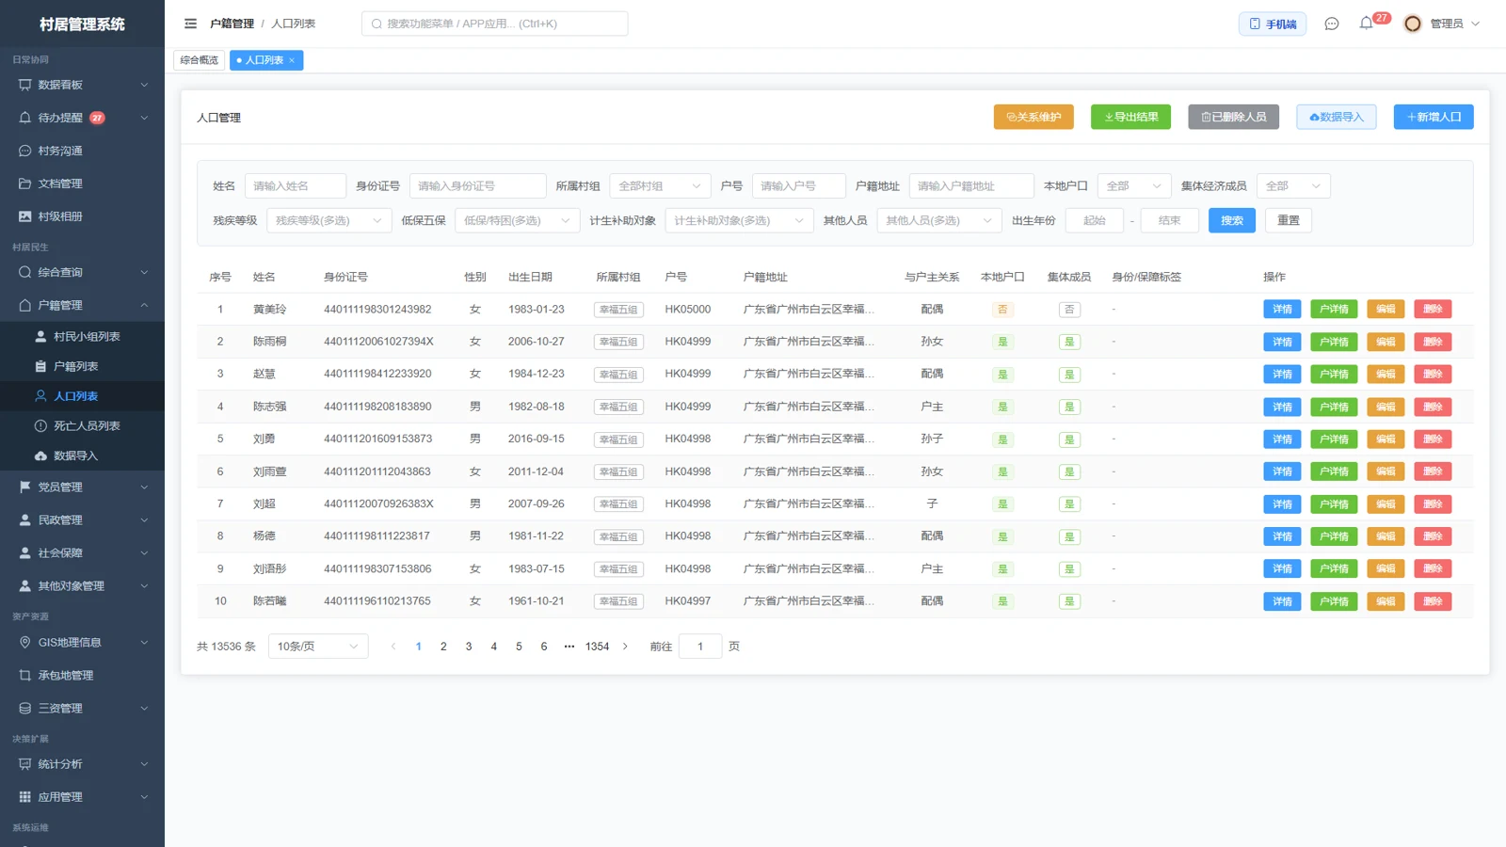The width and height of the screenshot is (1506, 847).
Task: Click the 新增人口 button
Action: (1434, 117)
